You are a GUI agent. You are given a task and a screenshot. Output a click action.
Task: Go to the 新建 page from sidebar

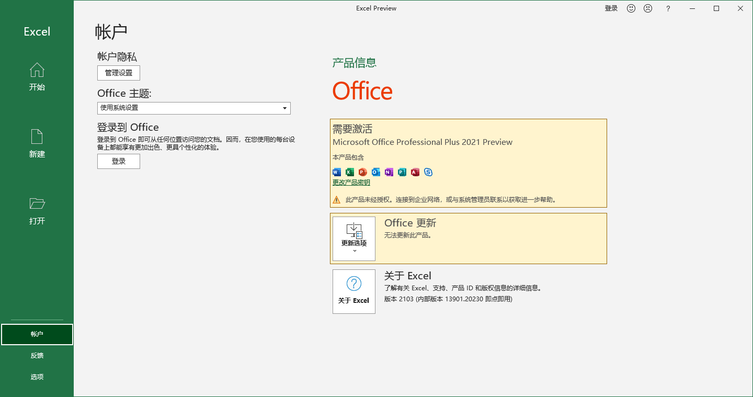(x=37, y=143)
